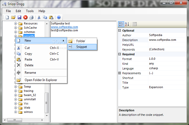The width and height of the screenshot is (189, 125).
Task: Click tree scrollbar down arrow
Action: tap(47, 116)
